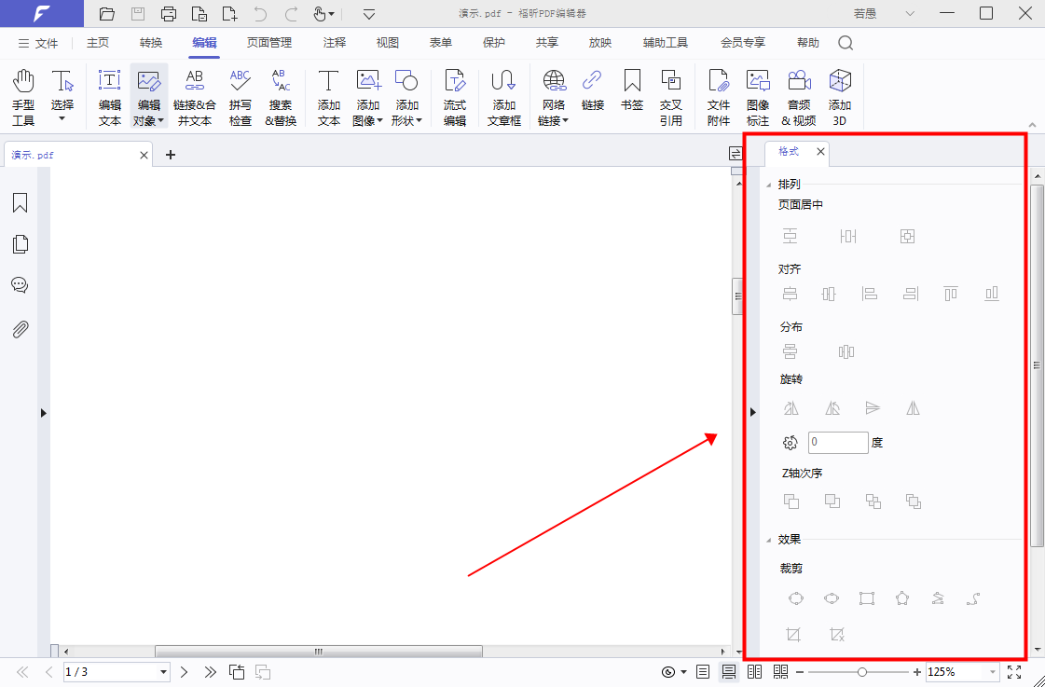Switch to the 主页 tab
The width and height of the screenshot is (1045, 687).
[x=98, y=43]
